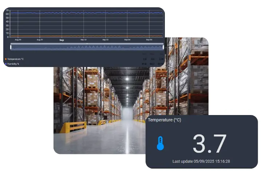
Task: Grab the left handle of range navigator
Action: click(11, 47)
